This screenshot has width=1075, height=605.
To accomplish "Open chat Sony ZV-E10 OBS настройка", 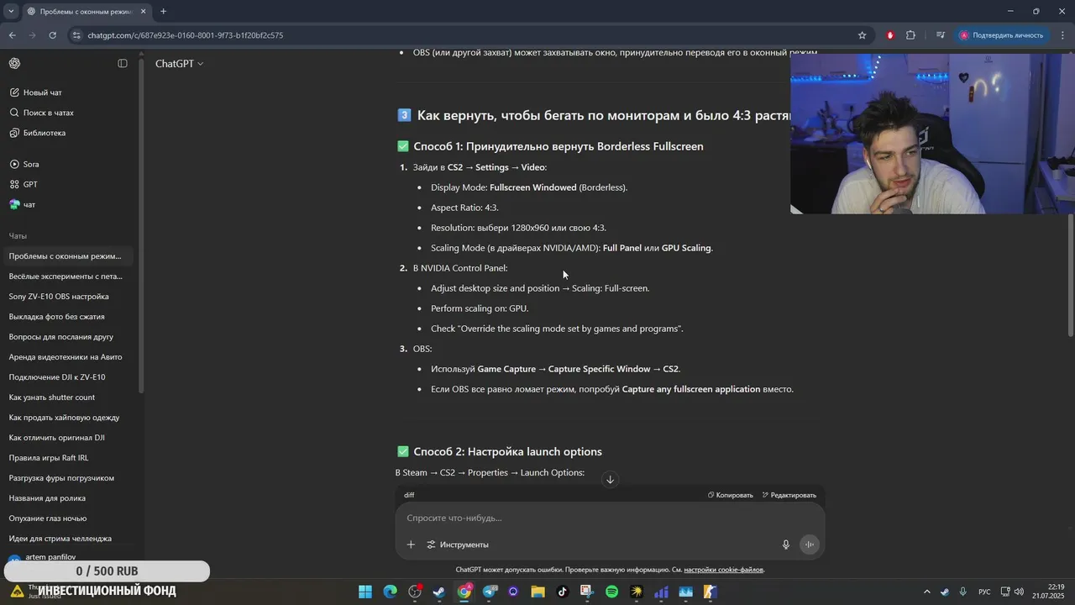I will 59,297.
